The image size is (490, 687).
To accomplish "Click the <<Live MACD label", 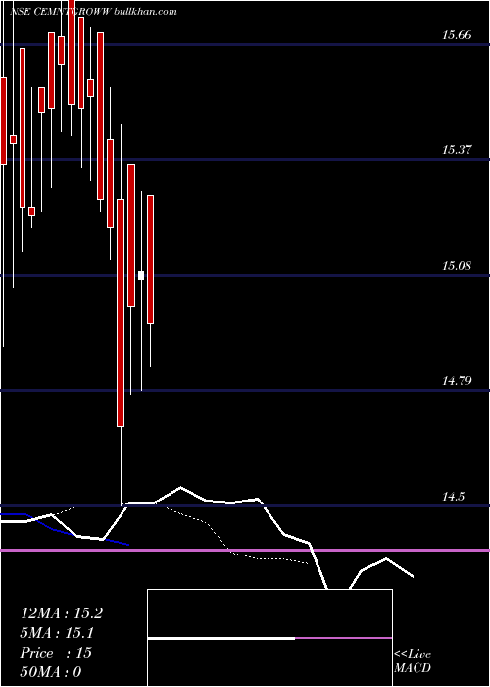I will click(x=413, y=661).
